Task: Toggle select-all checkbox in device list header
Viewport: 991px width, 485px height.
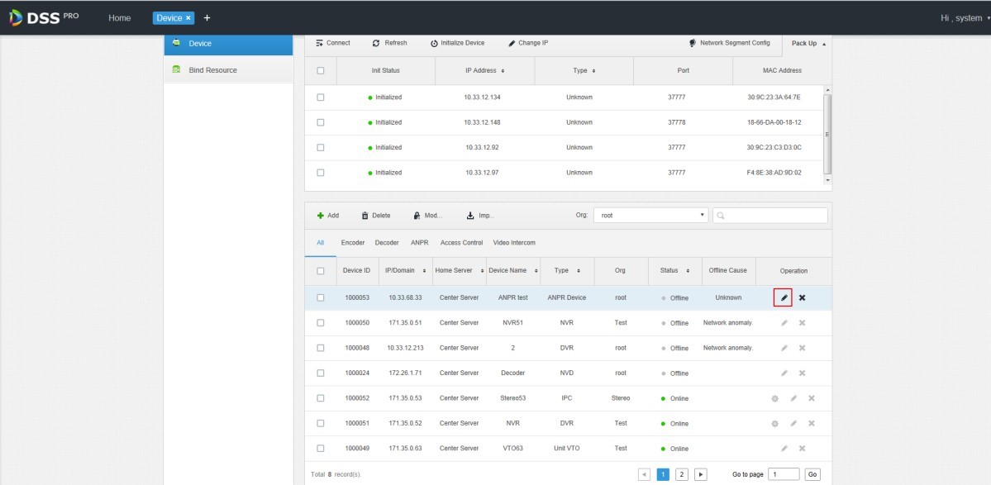Action: pyautogui.click(x=321, y=271)
